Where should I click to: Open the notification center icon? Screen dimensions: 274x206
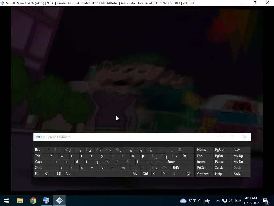tap(266, 201)
